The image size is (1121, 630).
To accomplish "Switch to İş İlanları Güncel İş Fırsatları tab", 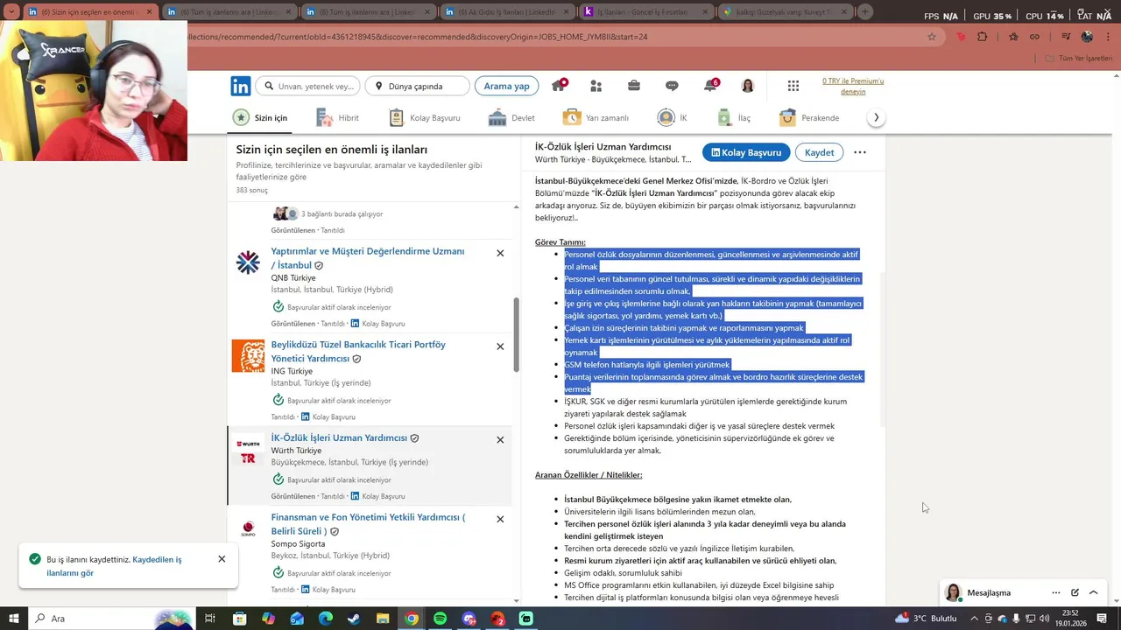I will click(x=645, y=12).
